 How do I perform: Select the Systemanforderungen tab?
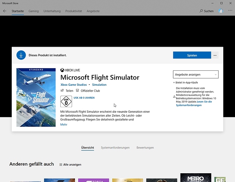(115, 148)
